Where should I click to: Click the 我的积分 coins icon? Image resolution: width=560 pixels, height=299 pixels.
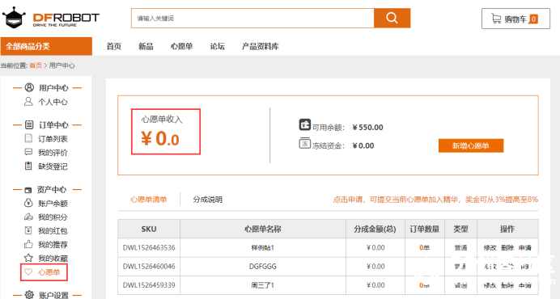[x=28, y=217]
